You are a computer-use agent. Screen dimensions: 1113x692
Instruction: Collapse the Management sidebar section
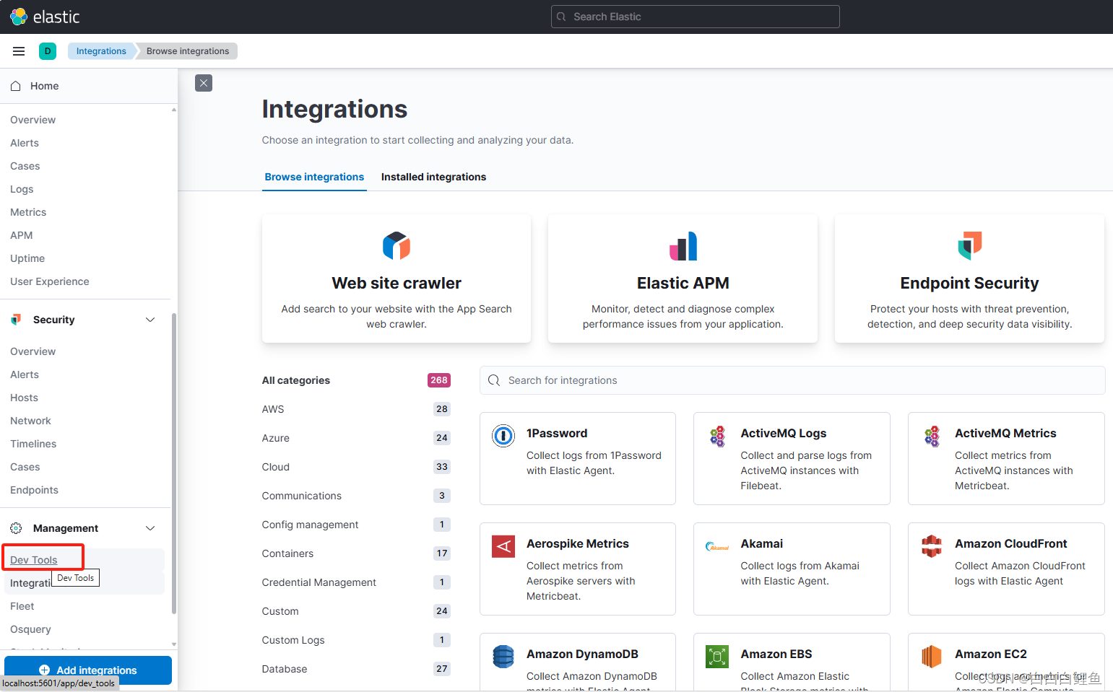(150, 527)
